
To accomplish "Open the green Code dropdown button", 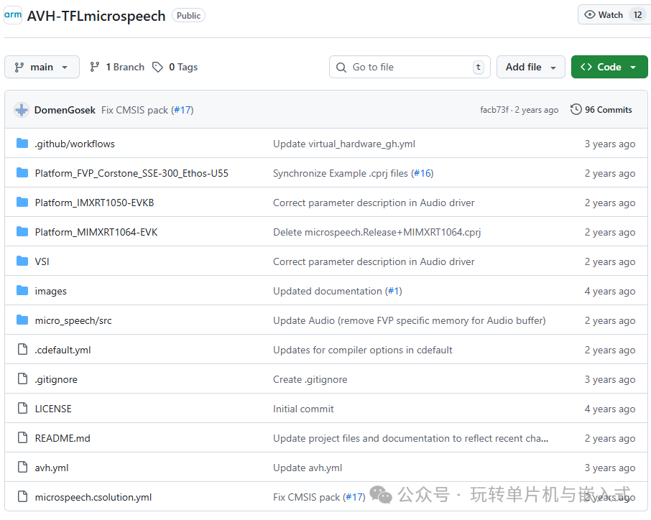I will 609,67.
